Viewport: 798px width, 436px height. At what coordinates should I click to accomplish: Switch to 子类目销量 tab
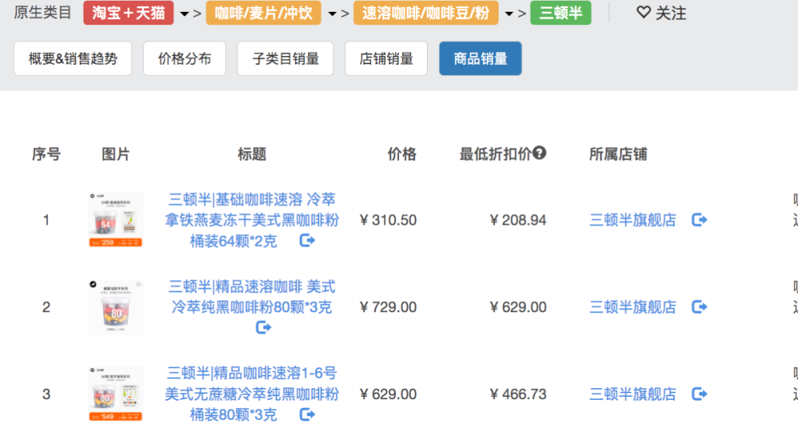[285, 58]
